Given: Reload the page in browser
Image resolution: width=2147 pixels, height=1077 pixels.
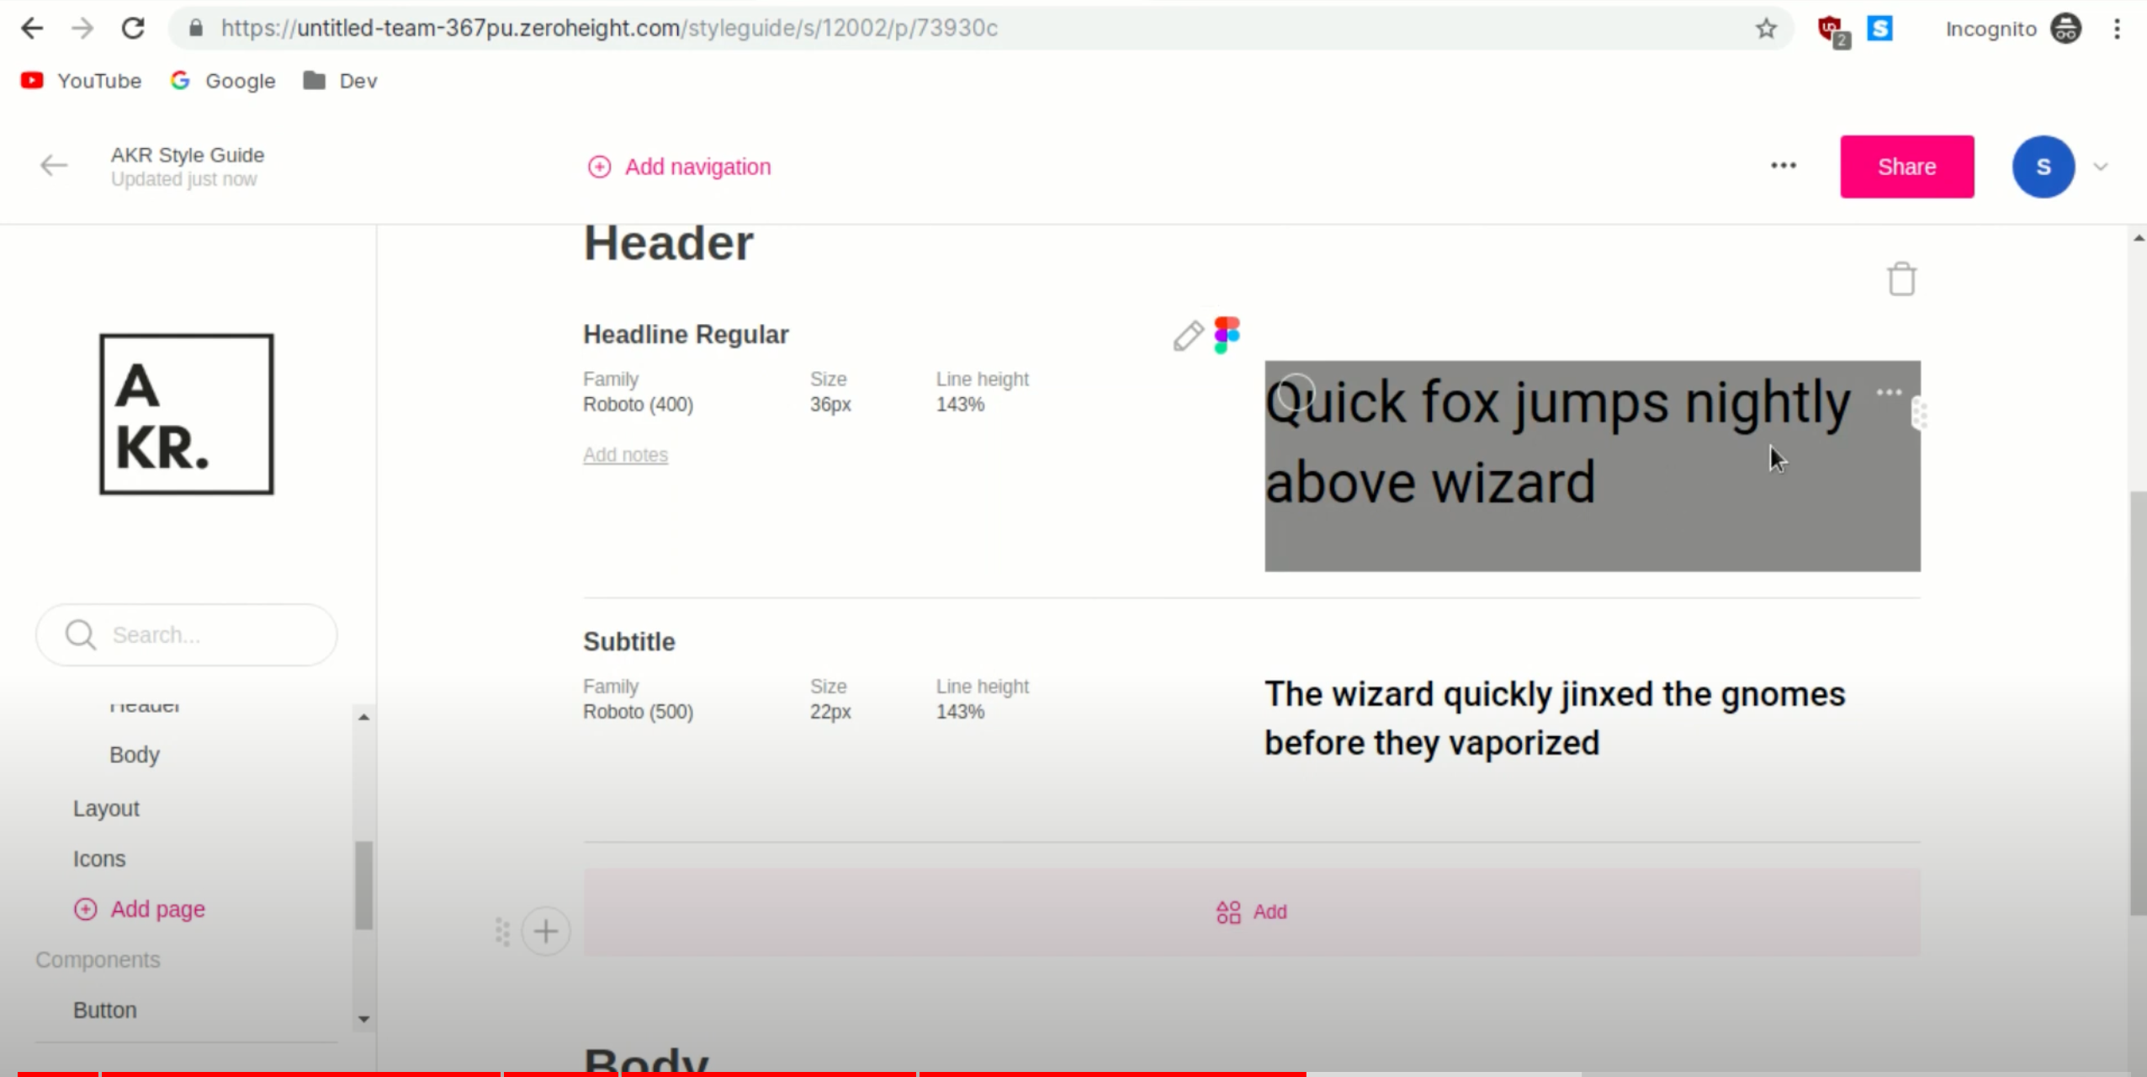Looking at the screenshot, I should pos(133,29).
